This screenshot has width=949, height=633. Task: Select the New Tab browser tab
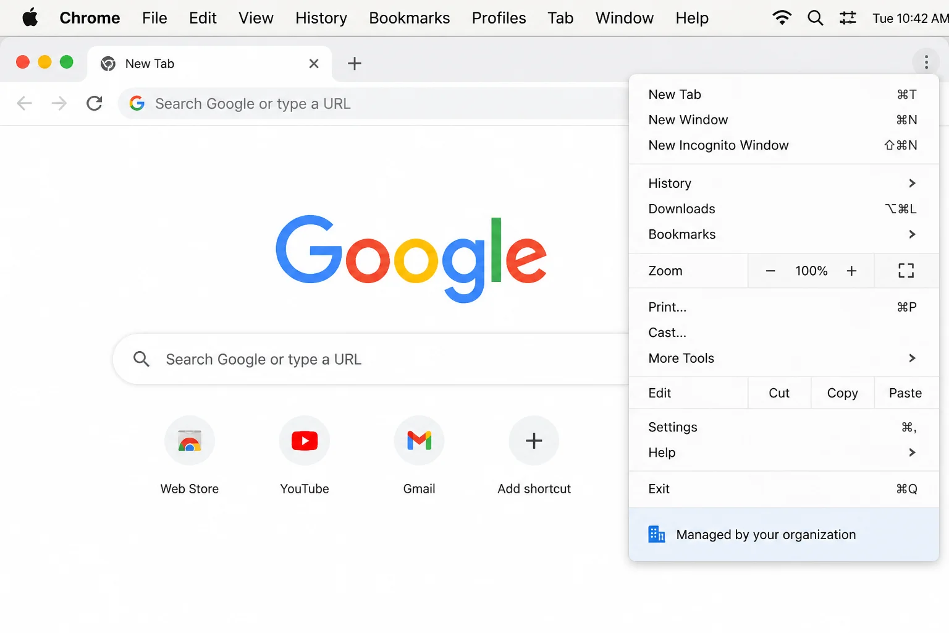tap(210, 64)
